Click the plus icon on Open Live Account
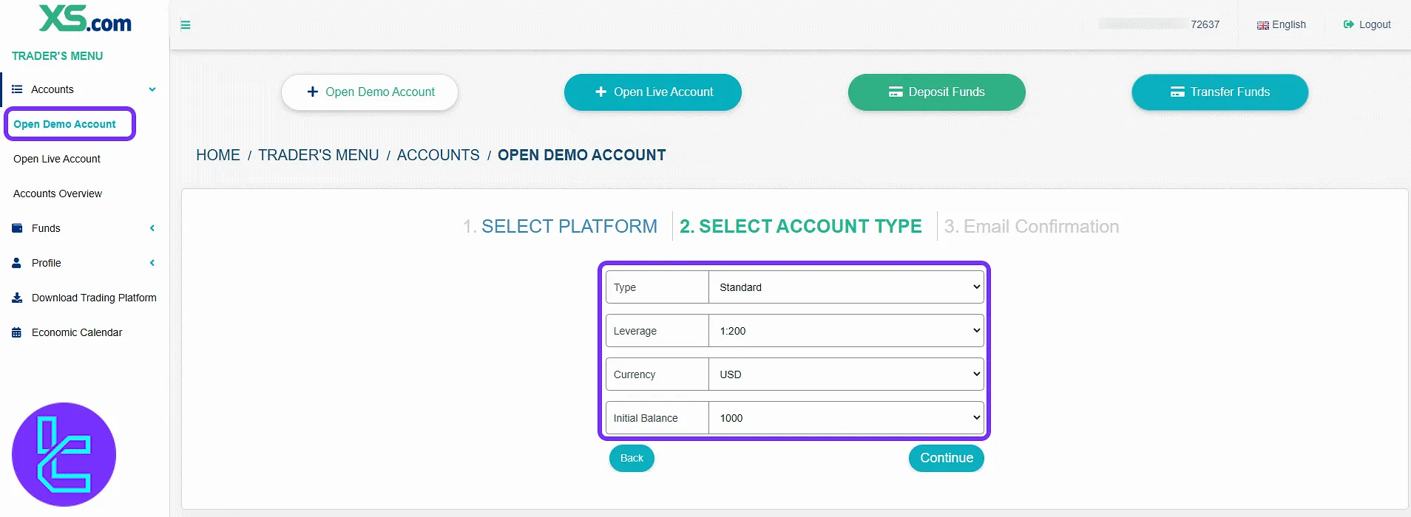This screenshot has height=517, width=1411. 601,92
